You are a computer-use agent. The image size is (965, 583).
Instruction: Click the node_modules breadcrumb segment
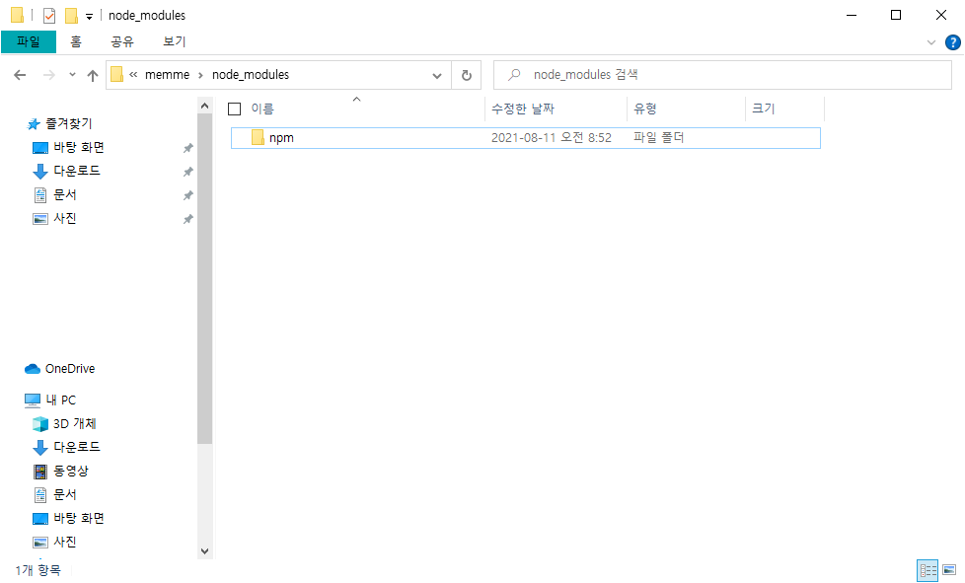click(251, 75)
